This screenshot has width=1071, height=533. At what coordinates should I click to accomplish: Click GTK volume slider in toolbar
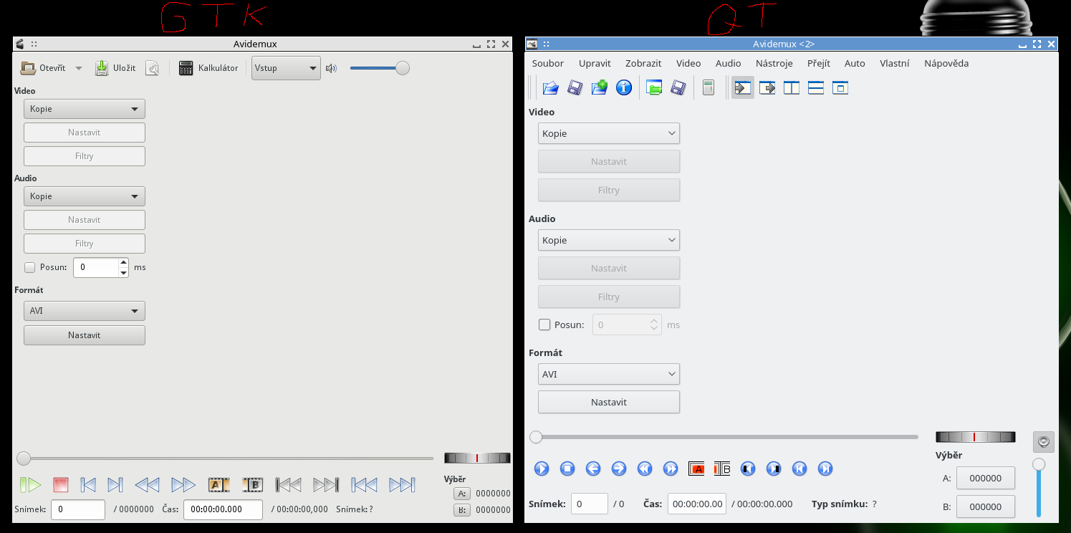[x=379, y=68]
